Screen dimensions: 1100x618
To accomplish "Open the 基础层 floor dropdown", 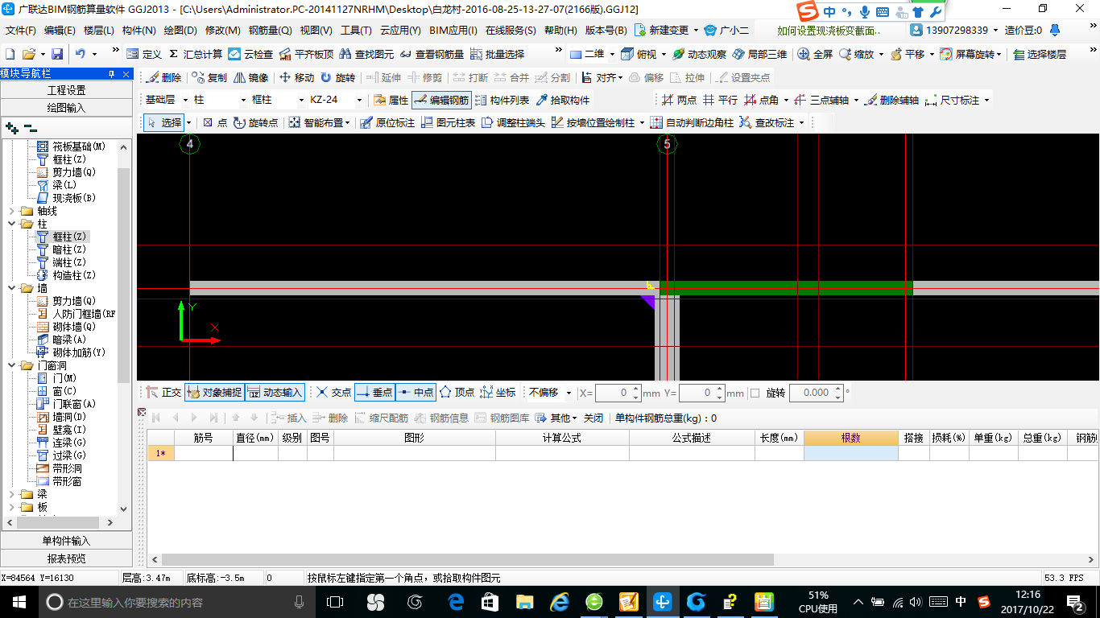I will pyautogui.click(x=185, y=101).
